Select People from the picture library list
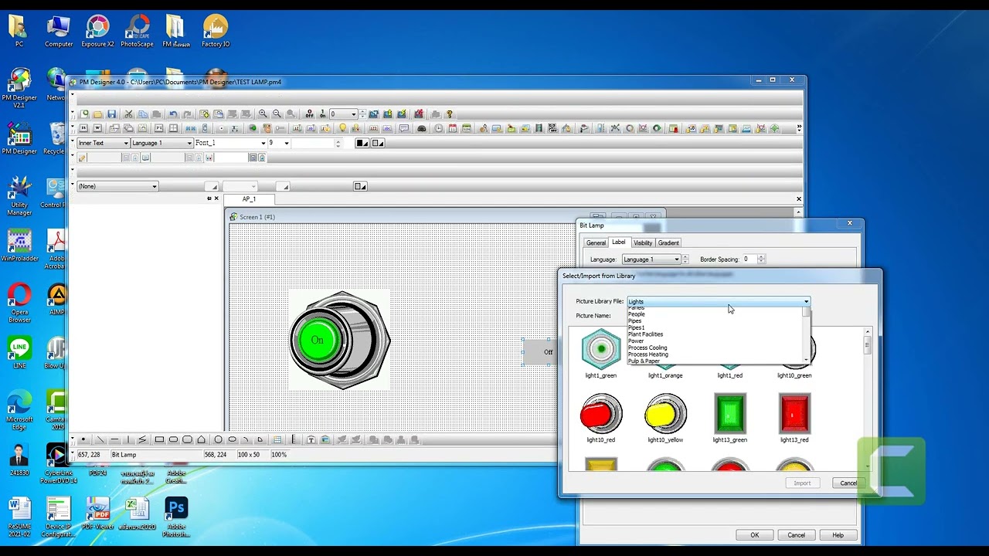Image resolution: width=989 pixels, height=556 pixels. pyautogui.click(x=637, y=314)
